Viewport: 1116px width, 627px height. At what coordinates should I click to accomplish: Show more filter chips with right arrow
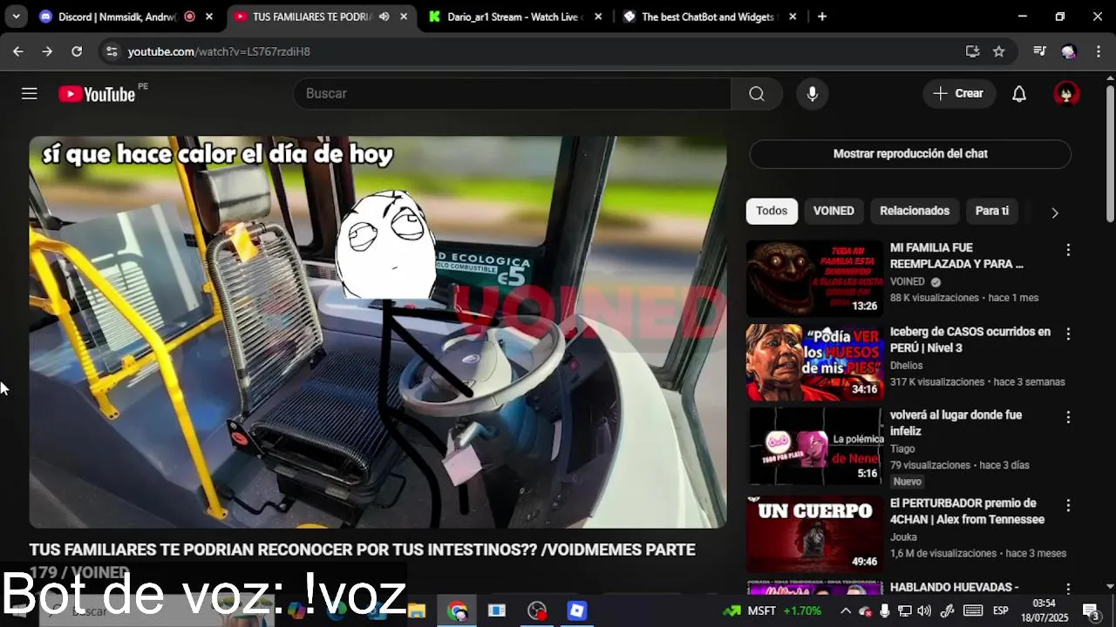pyautogui.click(x=1055, y=212)
